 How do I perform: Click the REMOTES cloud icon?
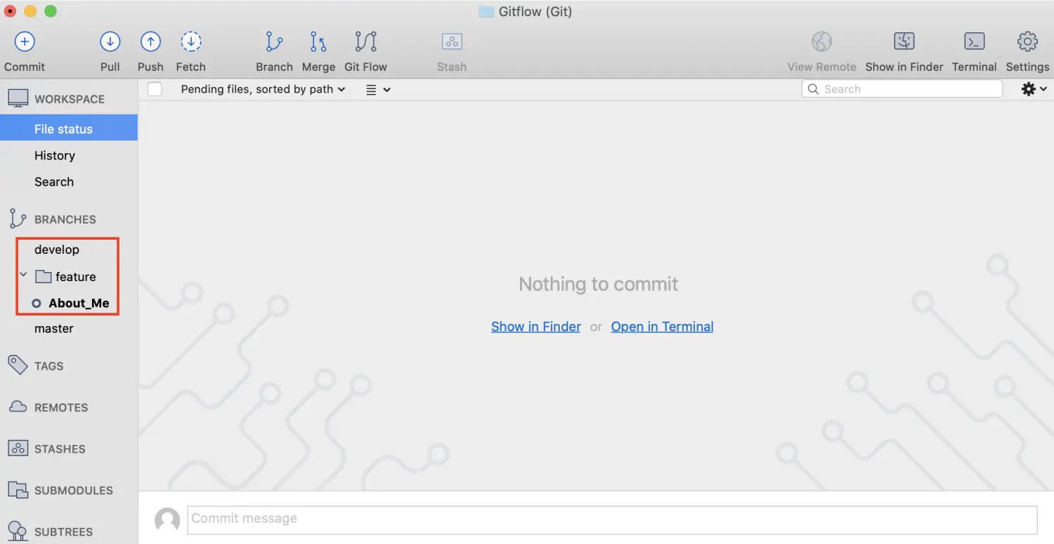18,407
